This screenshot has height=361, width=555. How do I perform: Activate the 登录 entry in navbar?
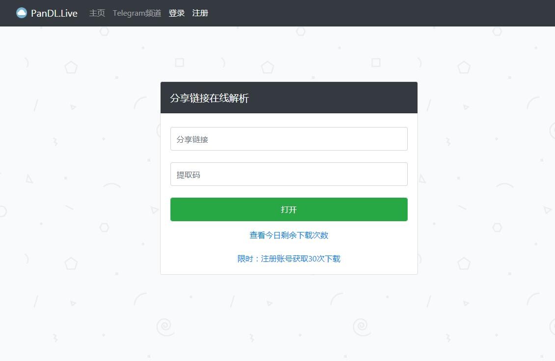(176, 13)
